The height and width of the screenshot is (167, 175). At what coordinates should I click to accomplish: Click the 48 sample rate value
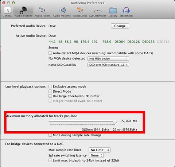60,42
